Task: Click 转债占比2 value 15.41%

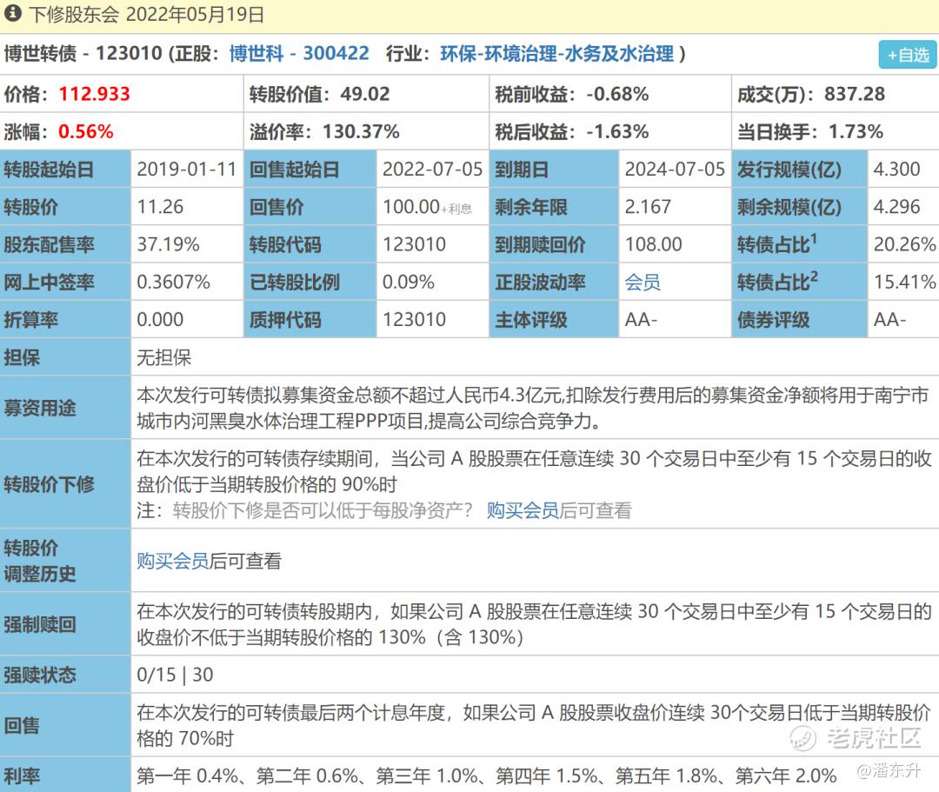Action: (904, 282)
